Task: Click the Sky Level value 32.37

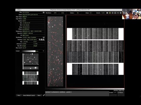Action: pos(24,48)
